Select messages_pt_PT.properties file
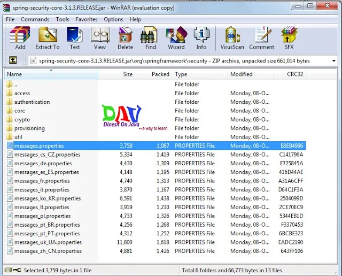The image size is (342, 276). click(155, 233)
